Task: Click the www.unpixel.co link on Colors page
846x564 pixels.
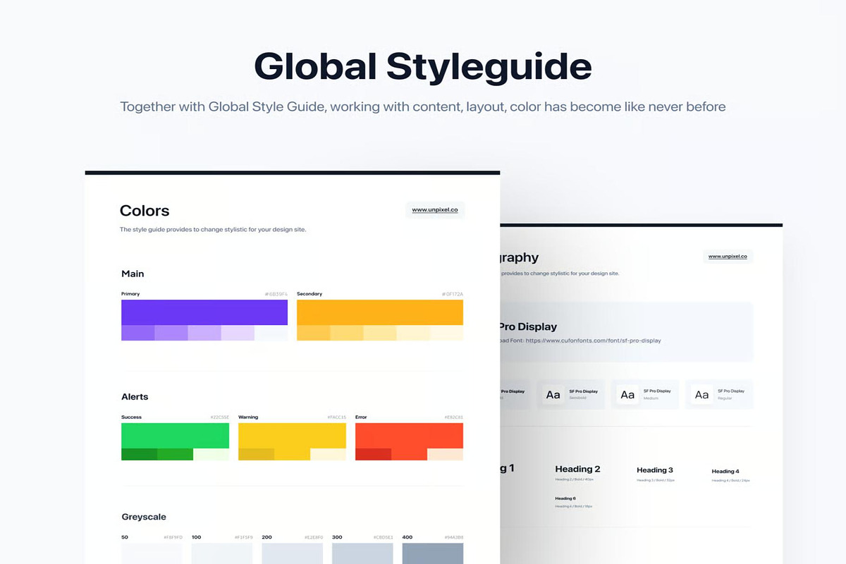Action: (x=435, y=209)
